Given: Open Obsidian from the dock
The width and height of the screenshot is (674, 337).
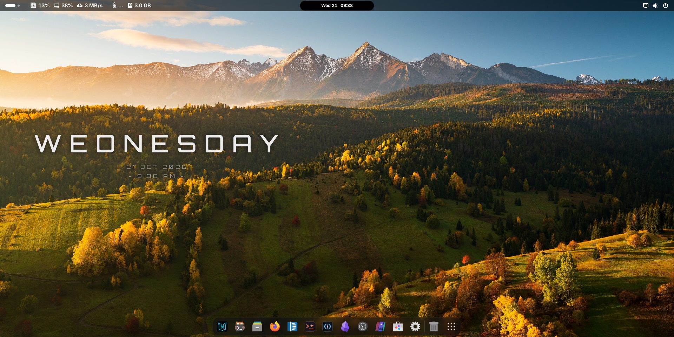Looking at the screenshot, I should point(345,326).
